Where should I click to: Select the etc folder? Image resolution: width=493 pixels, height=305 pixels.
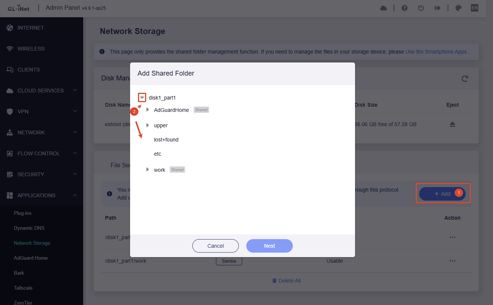(157, 154)
